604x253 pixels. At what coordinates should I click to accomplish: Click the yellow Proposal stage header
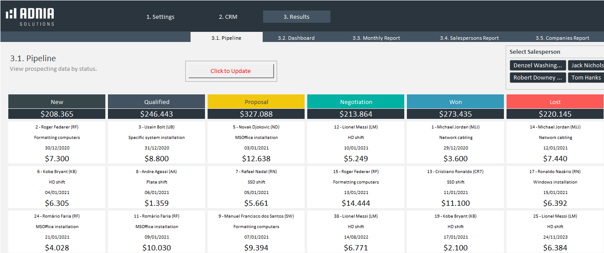point(256,102)
